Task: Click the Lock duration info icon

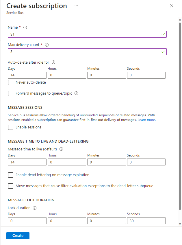Action: [x=35, y=208]
